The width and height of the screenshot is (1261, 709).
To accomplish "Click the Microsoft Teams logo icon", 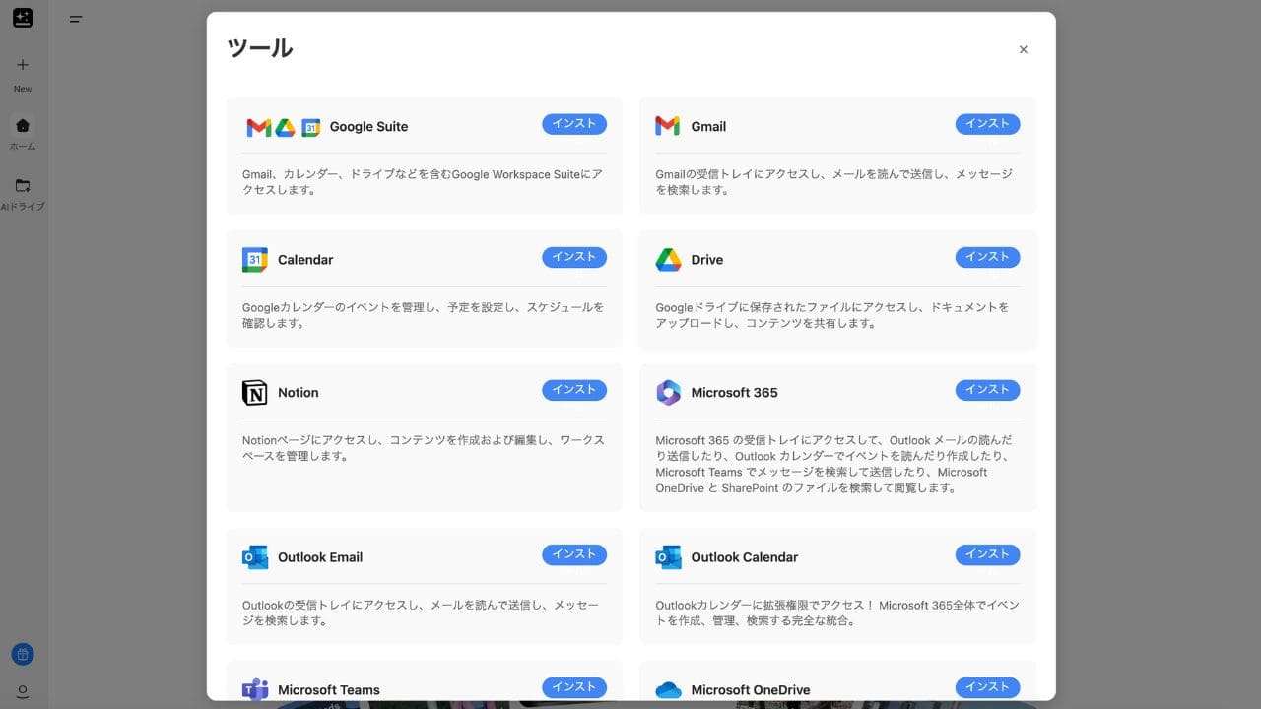I will (254, 689).
